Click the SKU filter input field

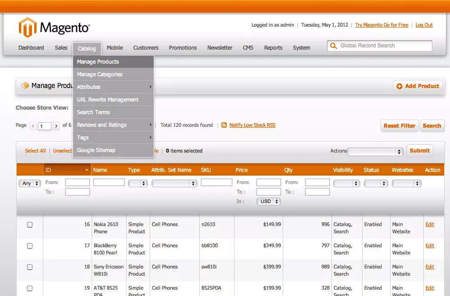[216, 182]
